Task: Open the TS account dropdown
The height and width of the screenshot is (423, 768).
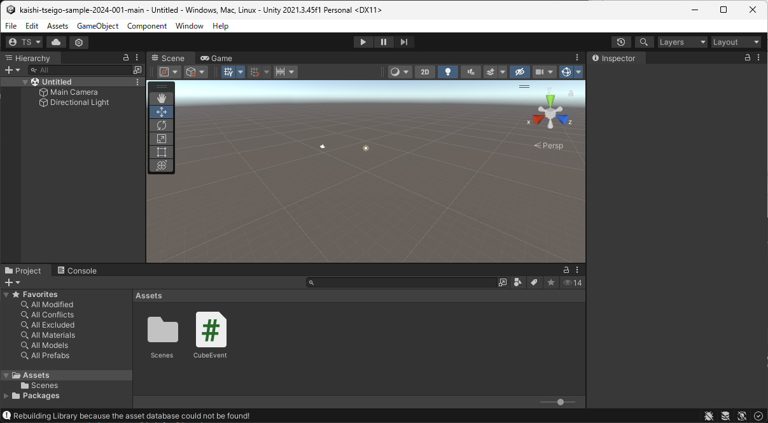Action: point(24,42)
